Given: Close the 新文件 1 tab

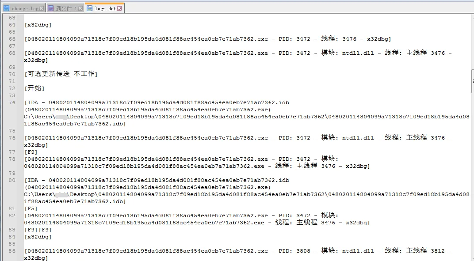Looking at the screenshot, I should (80, 8).
